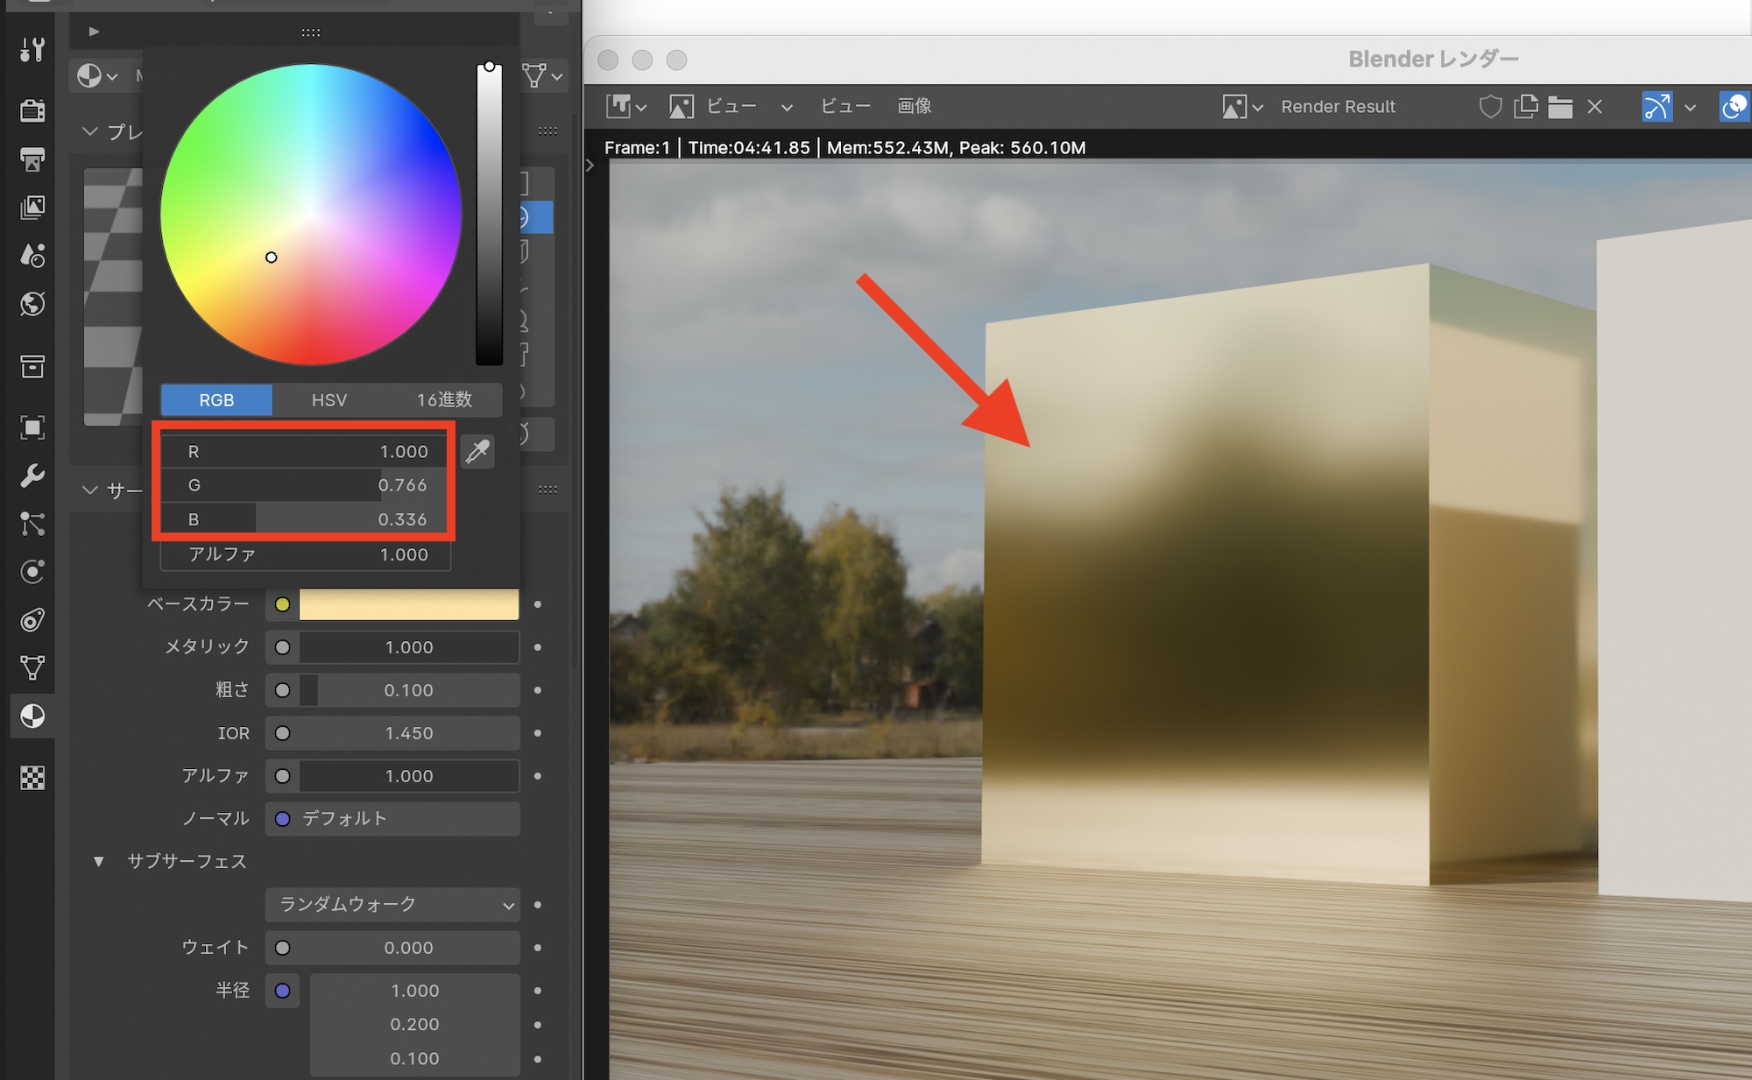
Task: Click the ノーマル デフォルト field
Action: coord(393,819)
